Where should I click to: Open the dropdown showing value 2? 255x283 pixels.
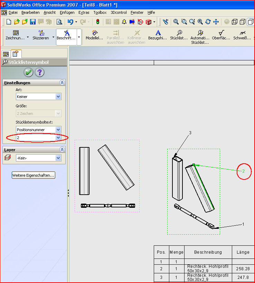[38, 138]
